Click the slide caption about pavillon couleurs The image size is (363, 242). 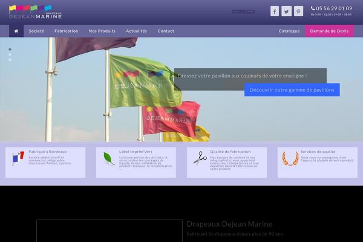pyautogui.click(x=243, y=76)
